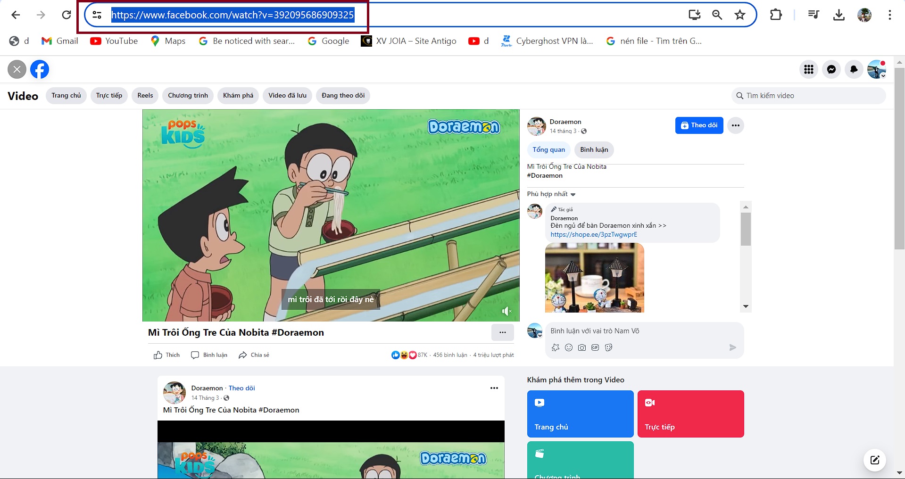Click the comments panel scrollbar thumb
Screen dimensions: 905x479
click(746, 229)
